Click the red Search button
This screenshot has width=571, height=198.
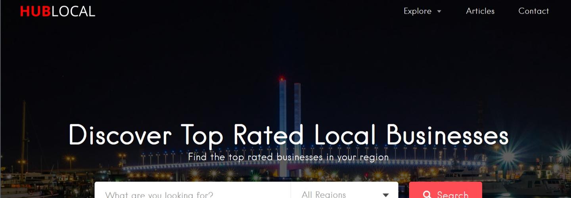[x=446, y=190]
